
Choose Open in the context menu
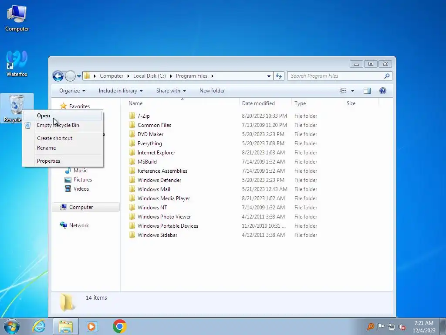[62, 115]
